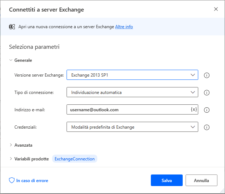Click the Exchange action icon in the info banner
The width and height of the screenshot is (225, 194).
click(x=12, y=27)
